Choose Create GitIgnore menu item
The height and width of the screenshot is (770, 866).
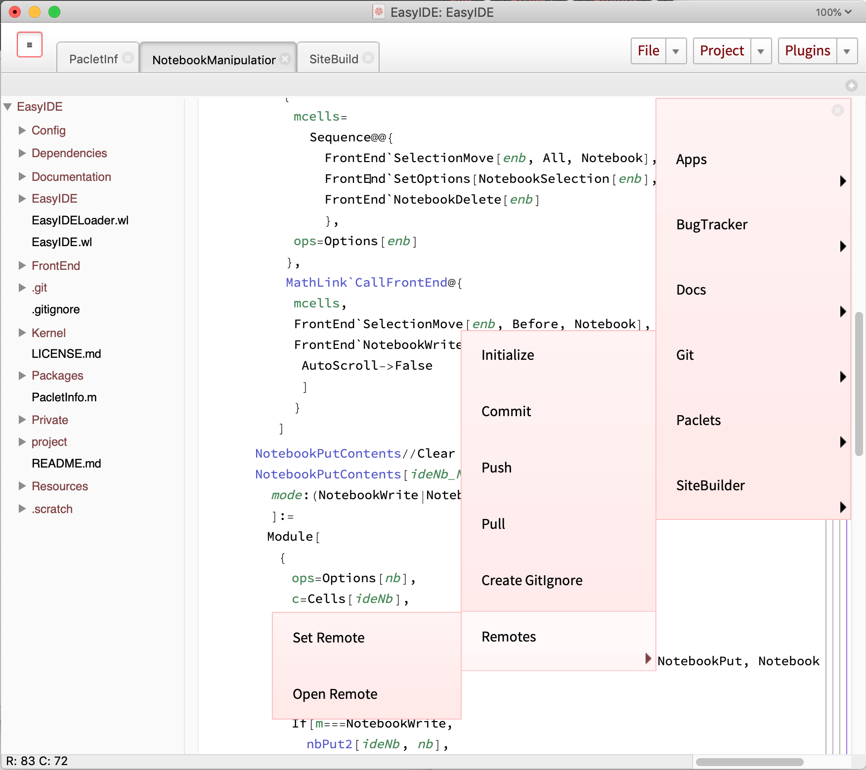coord(559,581)
